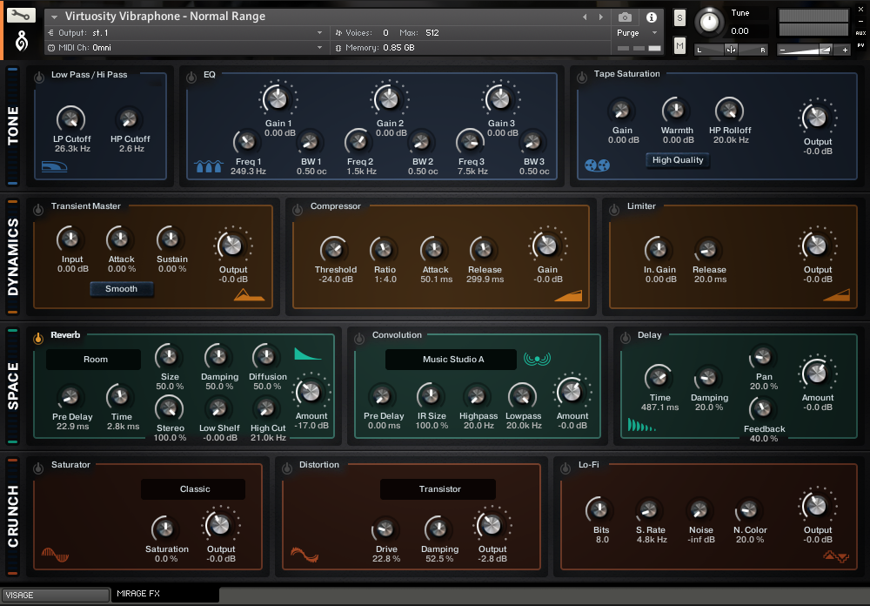Enable the Limiter power toggle

click(x=614, y=210)
